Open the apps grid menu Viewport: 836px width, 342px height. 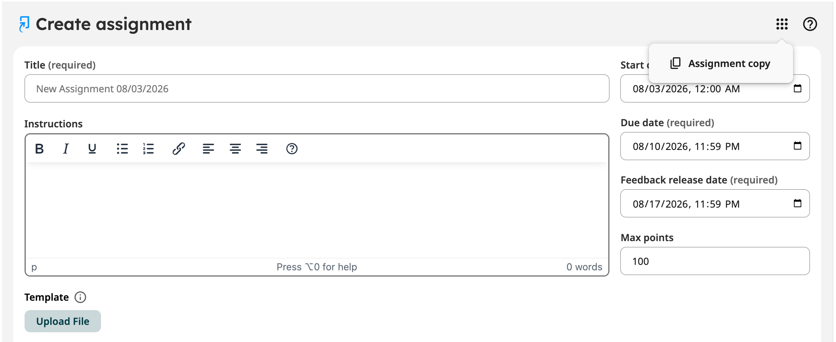[x=782, y=24]
